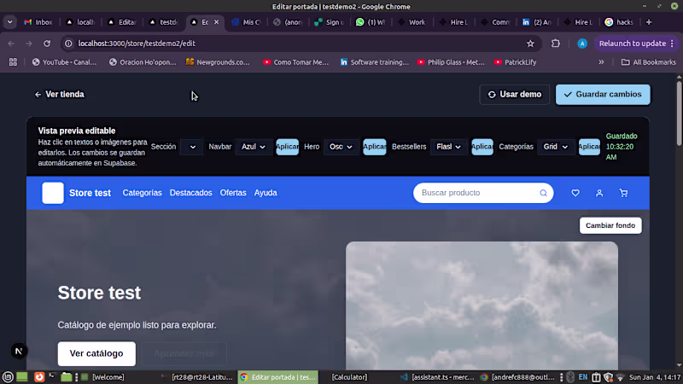Click the hero clouds image

(x=482, y=305)
